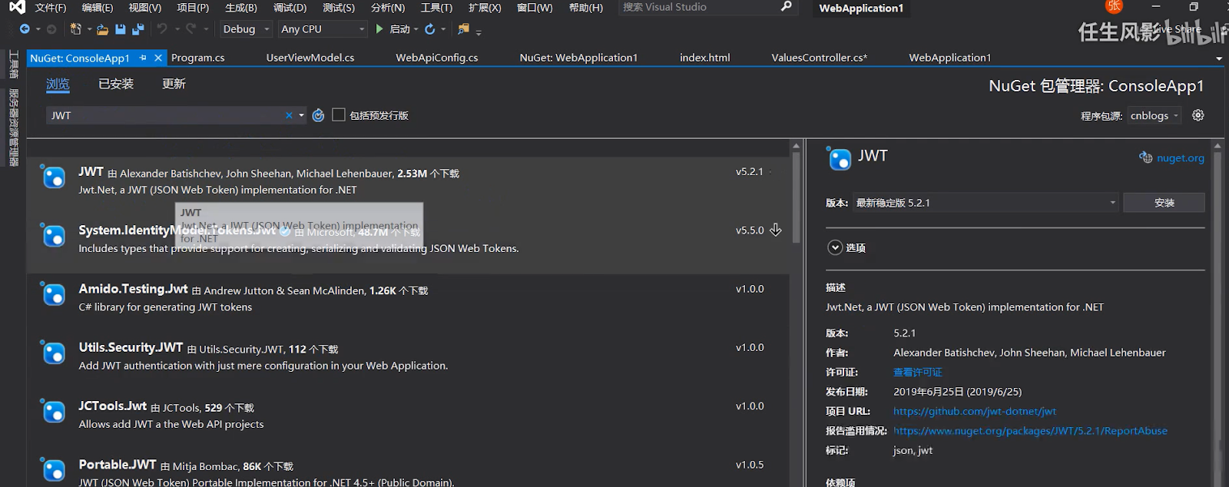Open the toolbar overflow options

coord(479,31)
